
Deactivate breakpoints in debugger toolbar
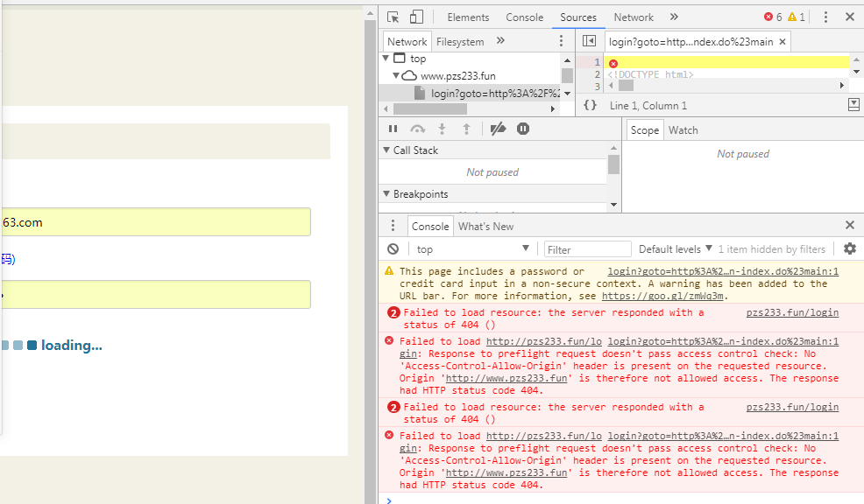pos(498,129)
